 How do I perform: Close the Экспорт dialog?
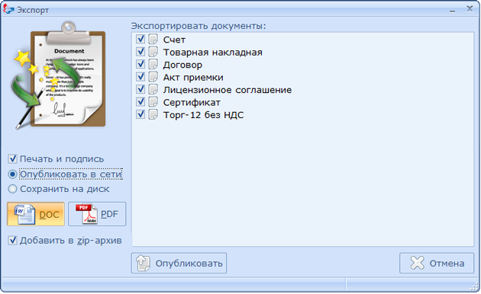[x=470, y=9]
